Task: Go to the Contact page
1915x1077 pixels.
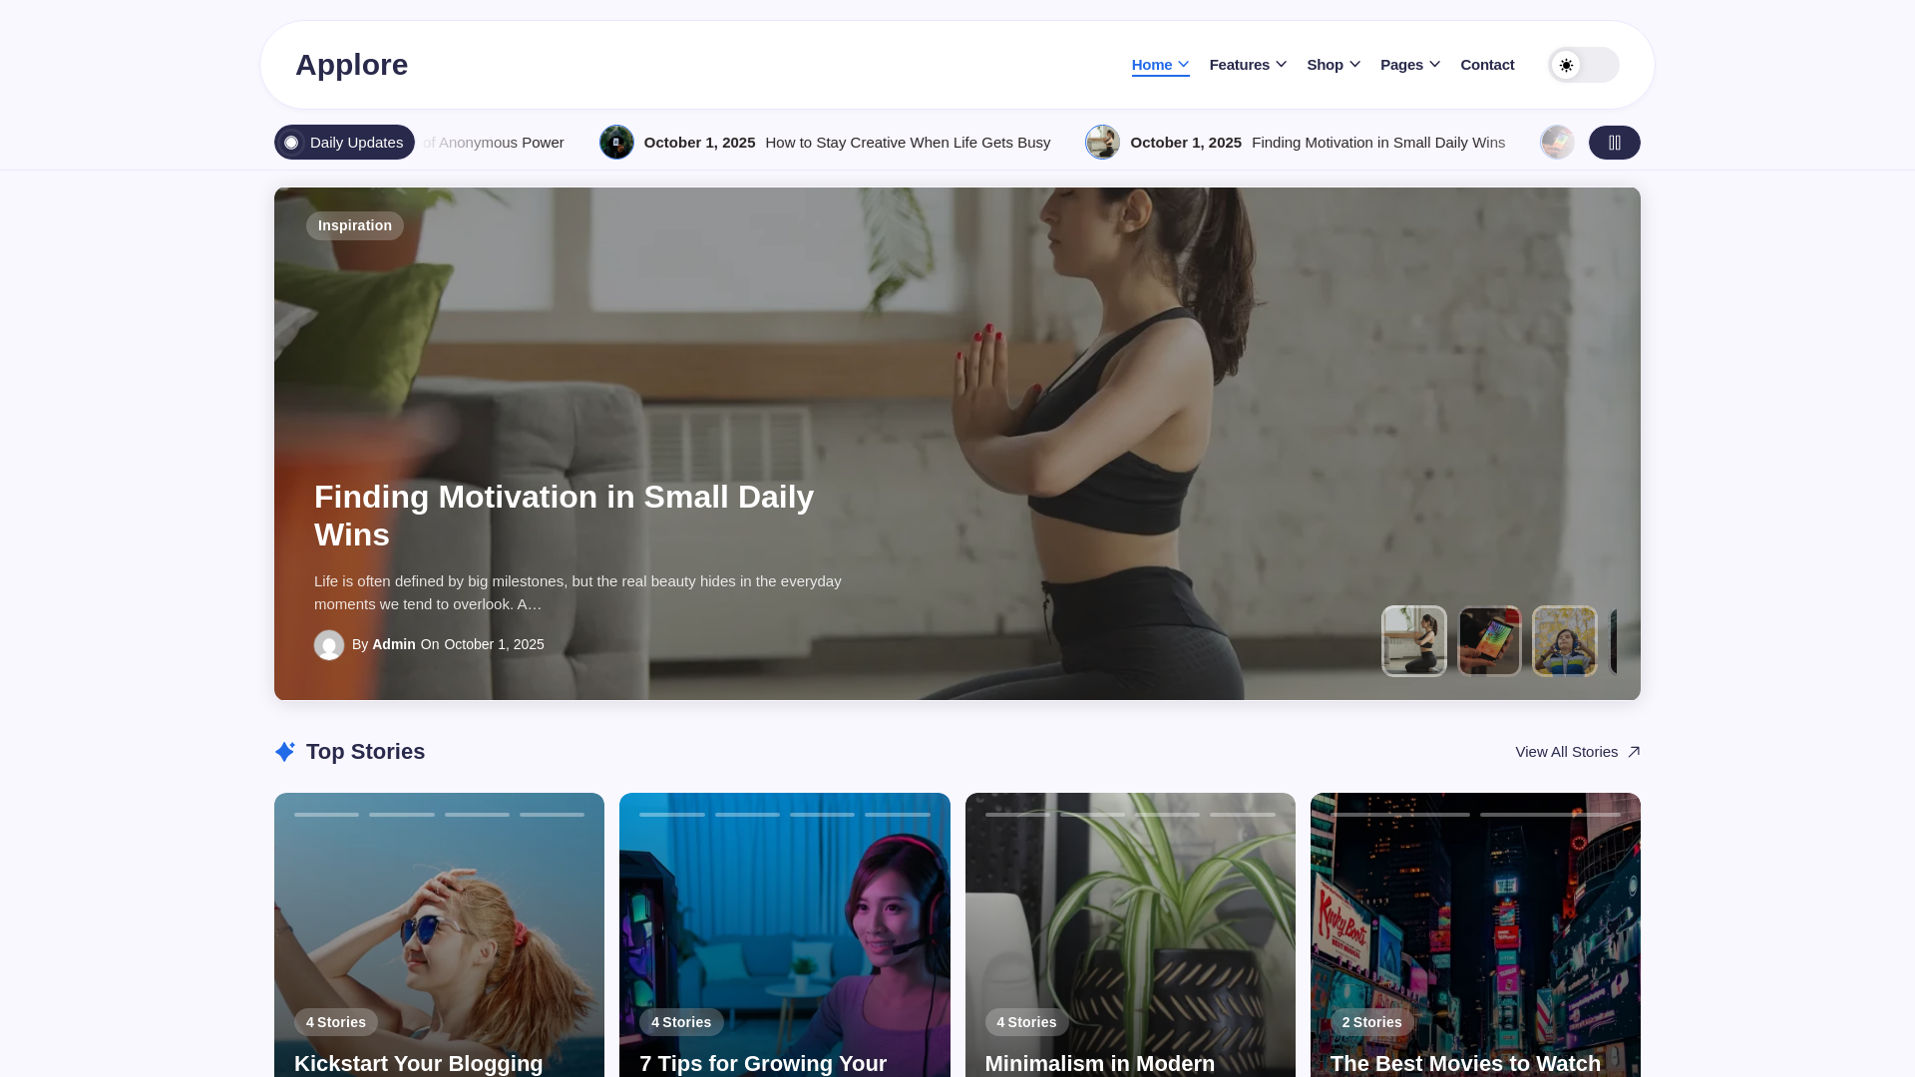Action: tap(1487, 65)
